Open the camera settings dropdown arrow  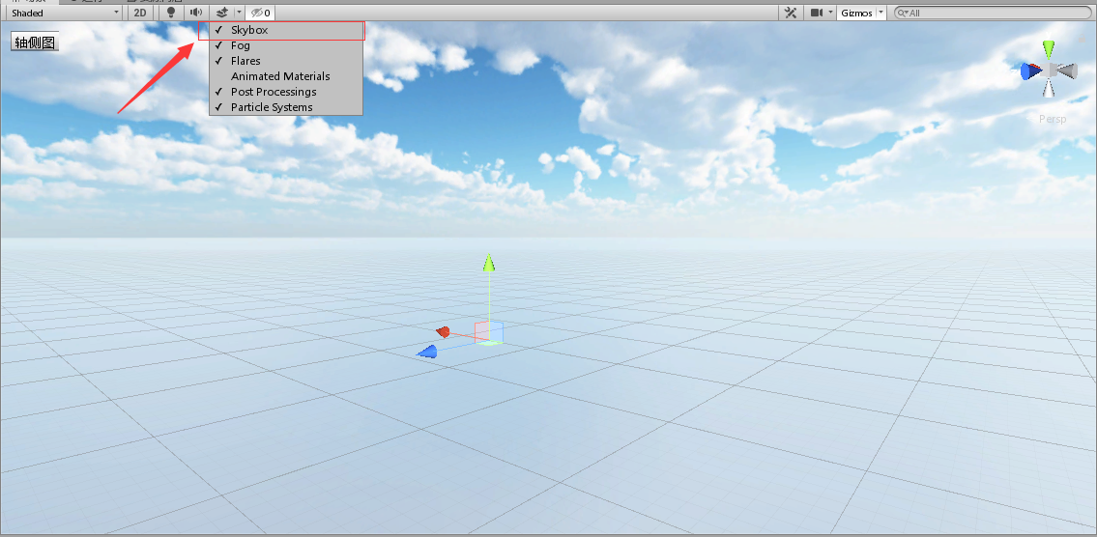click(x=830, y=13)
